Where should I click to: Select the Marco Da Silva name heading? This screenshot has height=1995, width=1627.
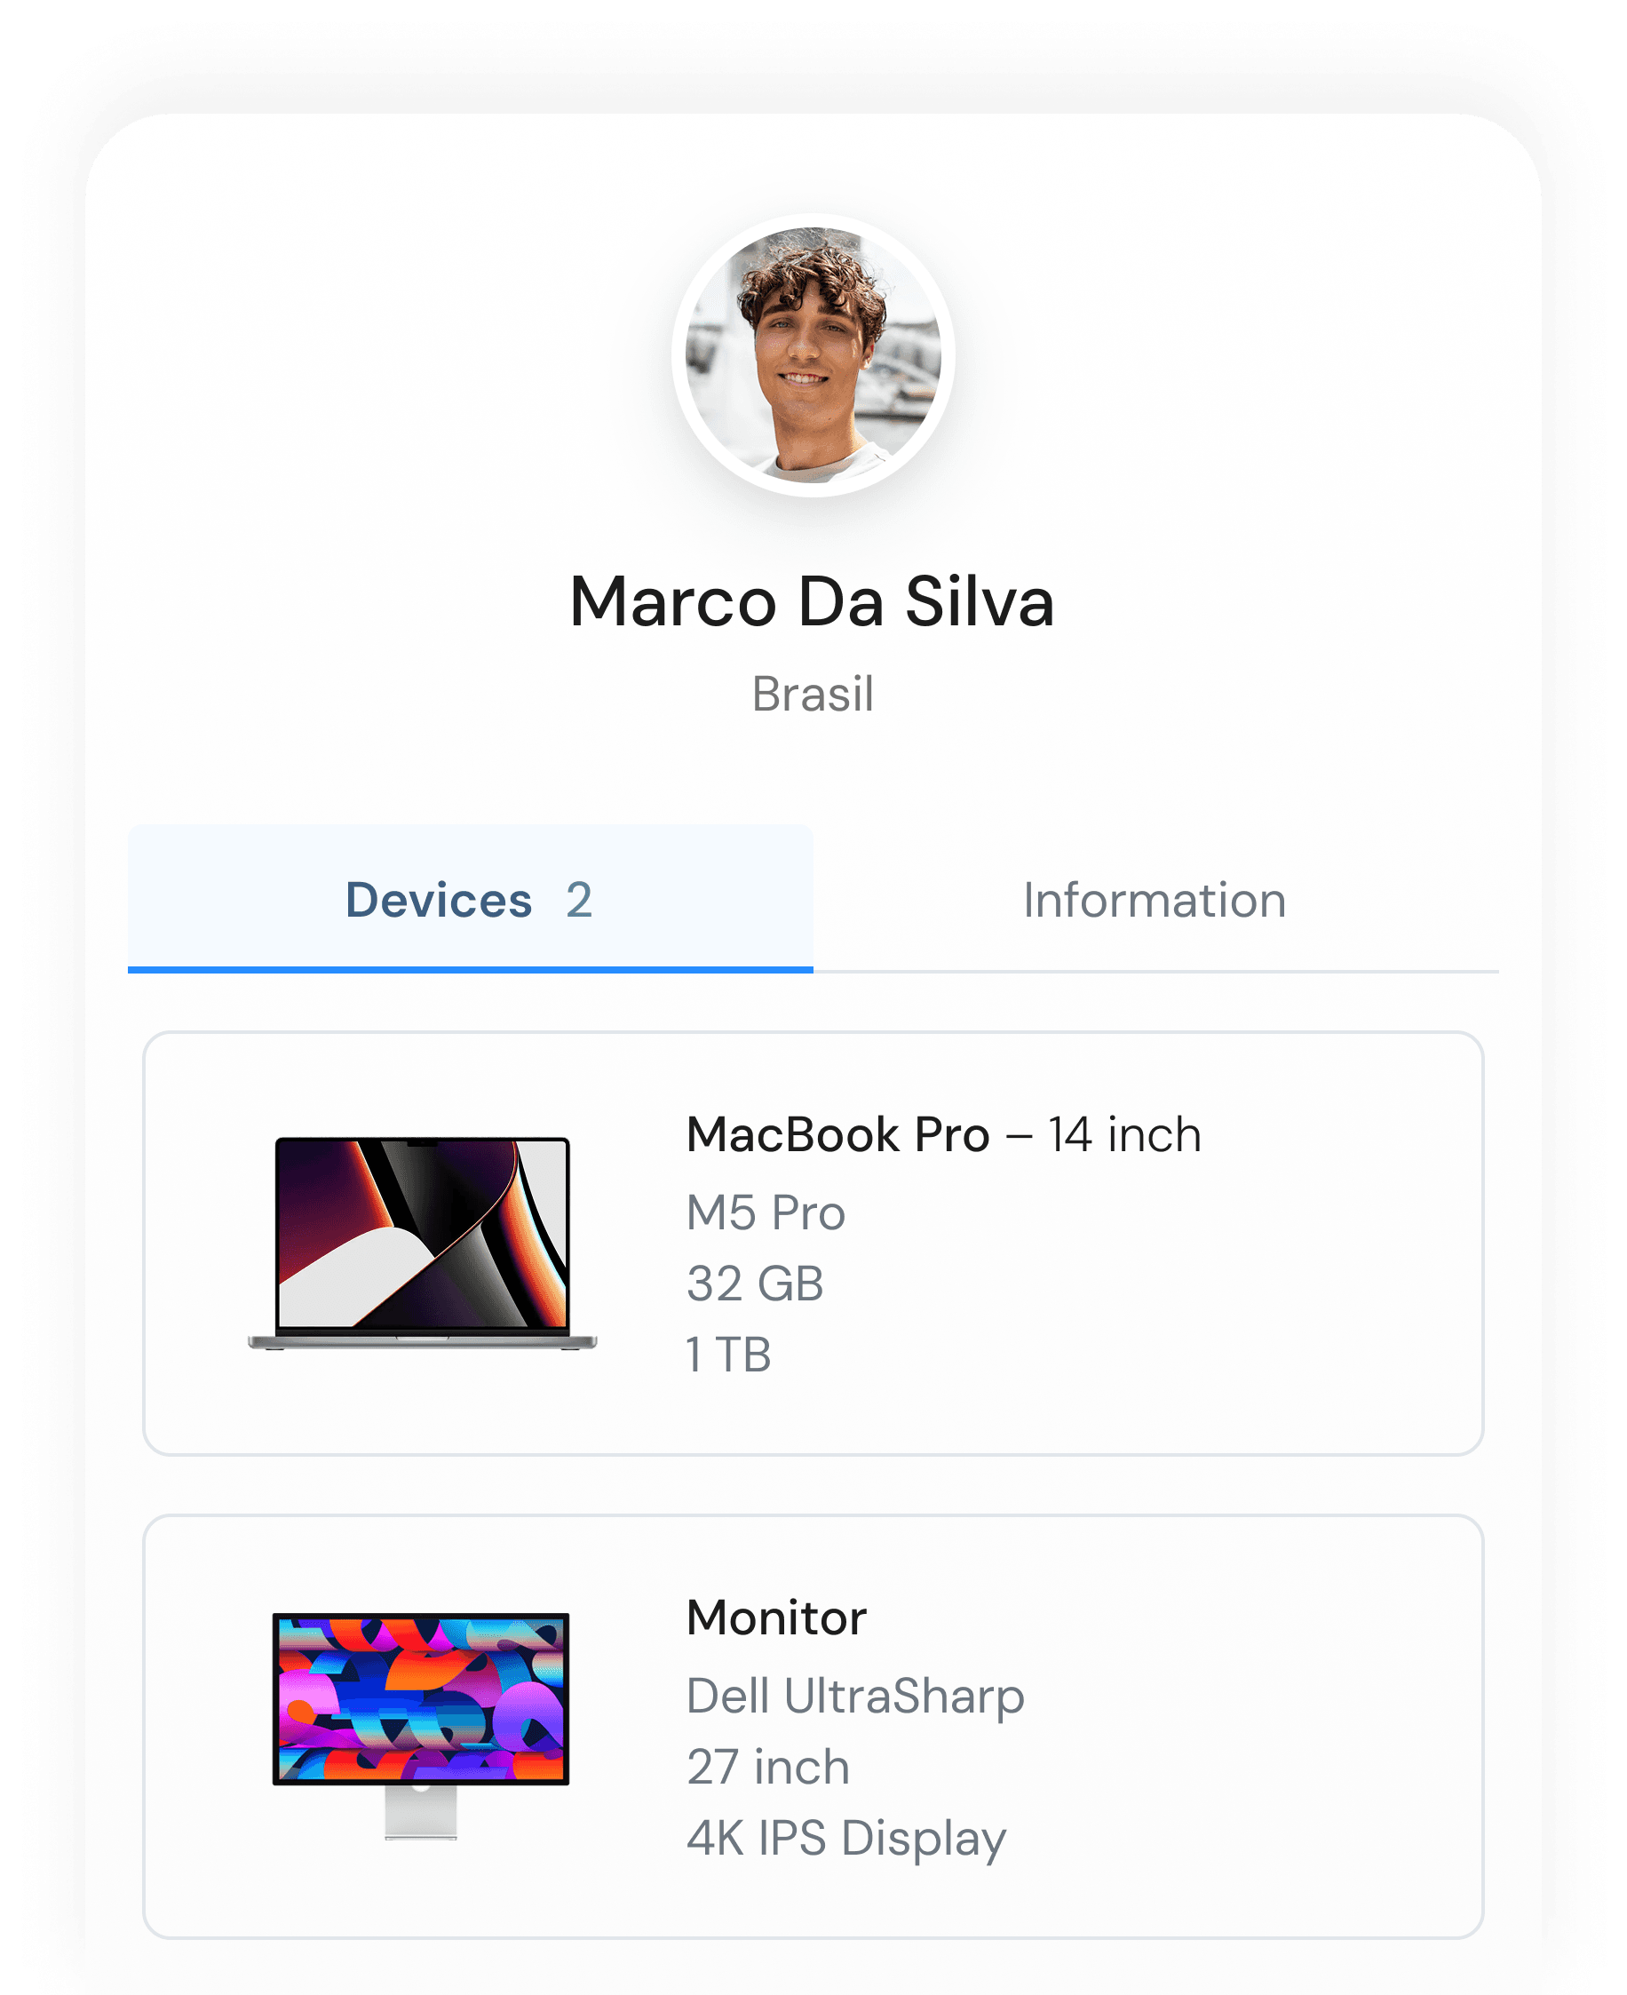coord(813,601)
